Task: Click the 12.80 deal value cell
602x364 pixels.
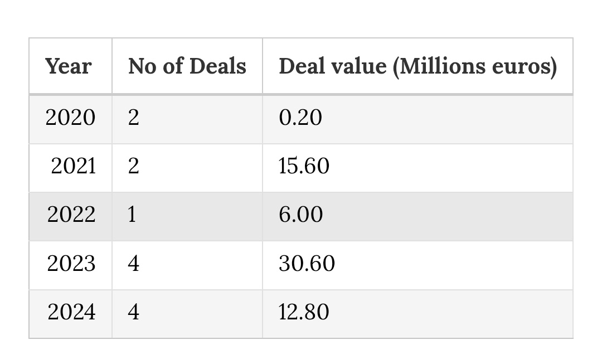Action: coord(417,314)
